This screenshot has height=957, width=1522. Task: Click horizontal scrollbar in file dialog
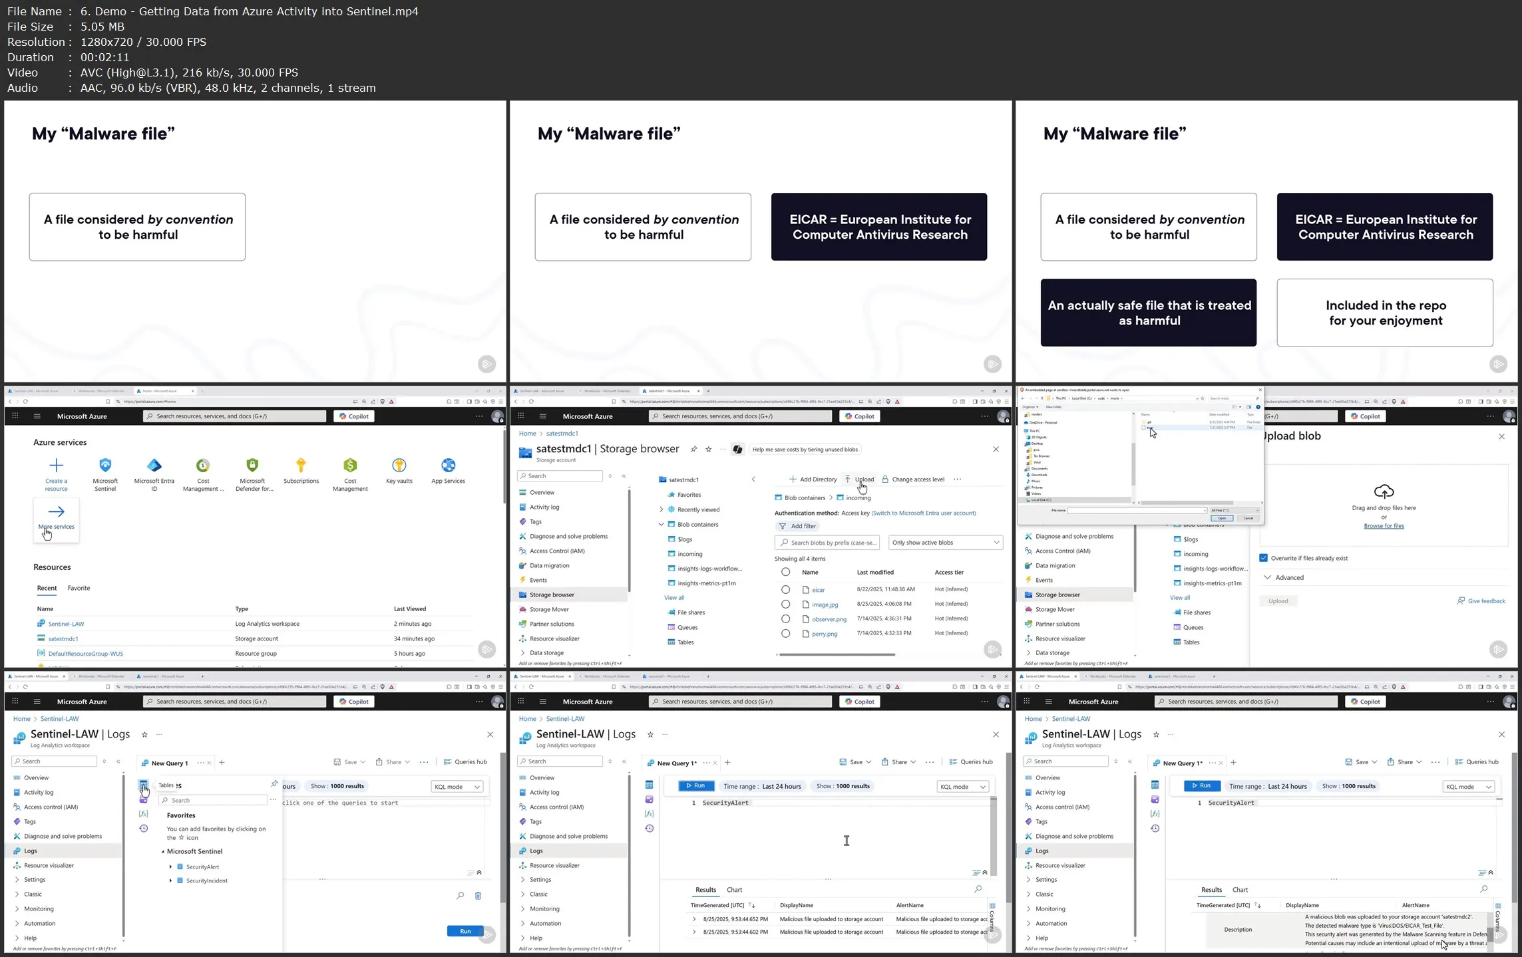pos(1186,502)
